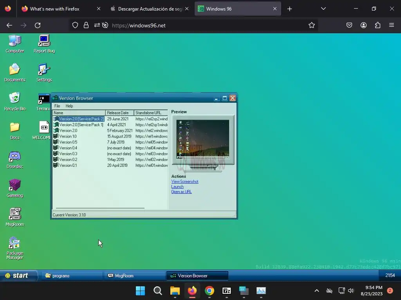Screen dimensions: 401x300
Task: Sort by the Standalone URL column header
Action: (x=151, y=113)
